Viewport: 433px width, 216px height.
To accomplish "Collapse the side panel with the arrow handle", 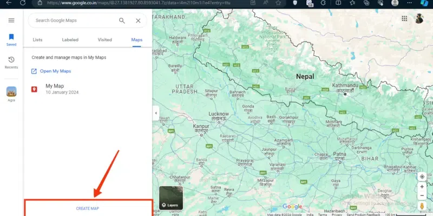I will (x=156, y=113).
